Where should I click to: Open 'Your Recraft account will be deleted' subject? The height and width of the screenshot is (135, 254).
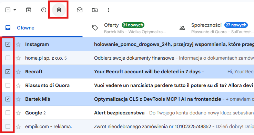tap(147, 72)
